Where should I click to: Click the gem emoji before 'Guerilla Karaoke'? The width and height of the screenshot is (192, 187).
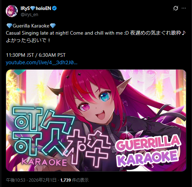(9, 26)
